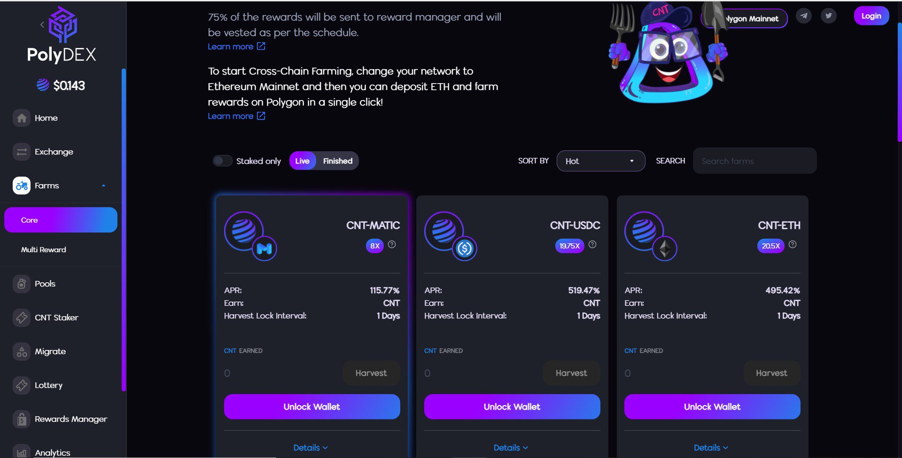Open the Lottery ticket icon

coord(22,385)
